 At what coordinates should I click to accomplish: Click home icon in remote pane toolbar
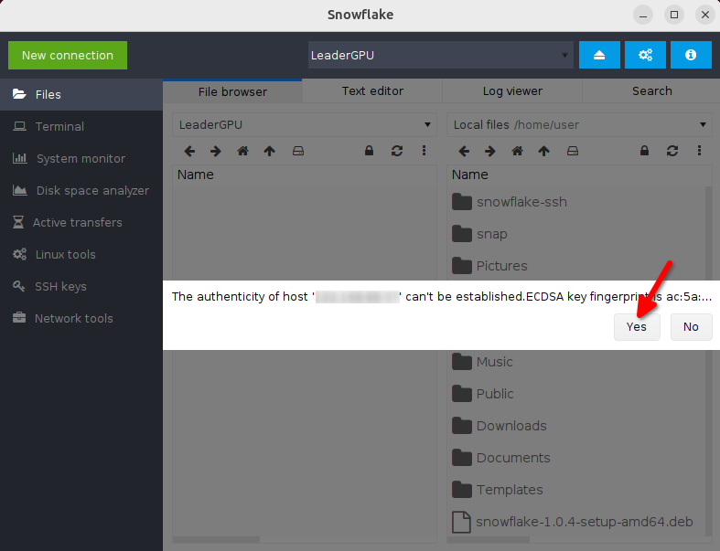(242, 151)
